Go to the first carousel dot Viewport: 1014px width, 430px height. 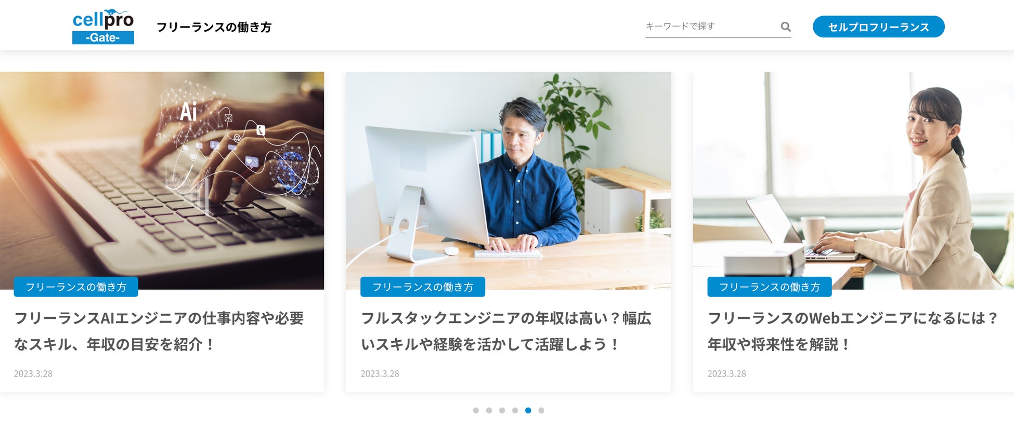[x=476, y=410]
